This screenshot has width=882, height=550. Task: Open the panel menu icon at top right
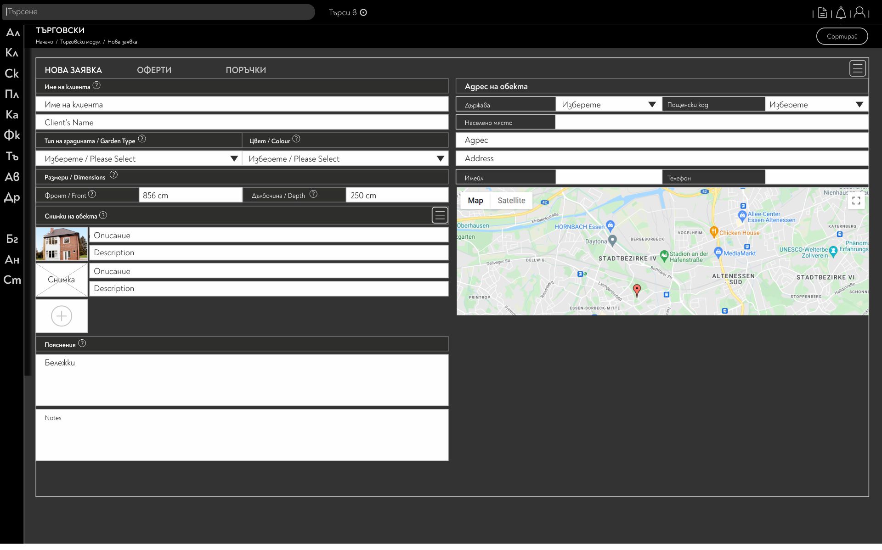[857, 69]
